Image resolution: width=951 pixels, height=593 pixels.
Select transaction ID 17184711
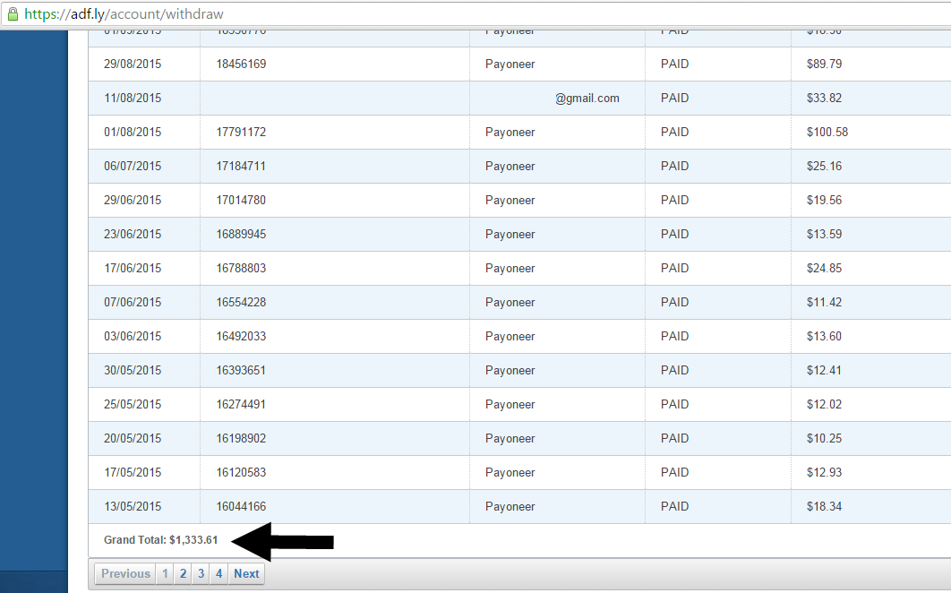[241, 166]
